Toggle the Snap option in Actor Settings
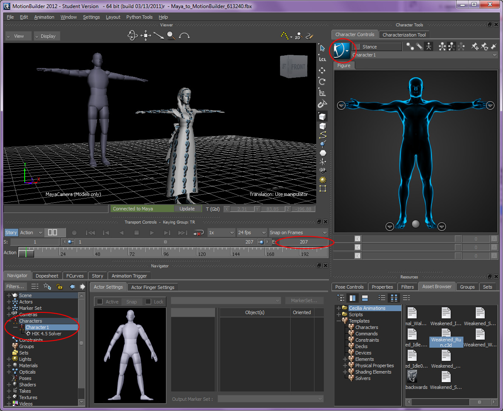The height and width of the screenshot is (411, 503). pyautogui.click(x=131, y=301)
